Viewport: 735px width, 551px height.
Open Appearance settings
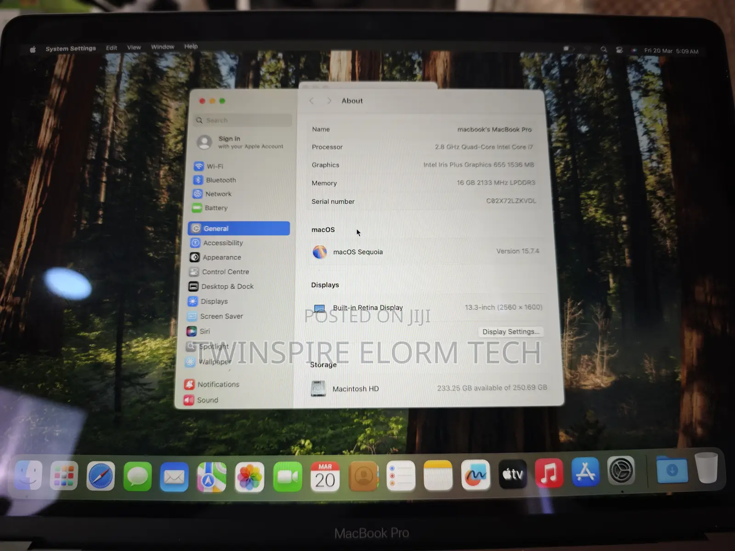pyautogui.click(x=215, y=258)
